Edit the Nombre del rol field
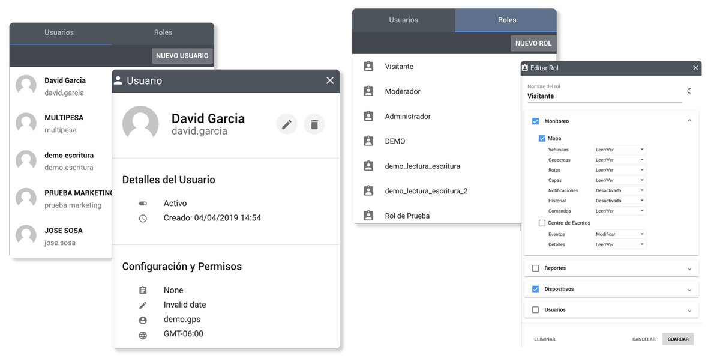720x361 pixels. [x=605, y=96]
